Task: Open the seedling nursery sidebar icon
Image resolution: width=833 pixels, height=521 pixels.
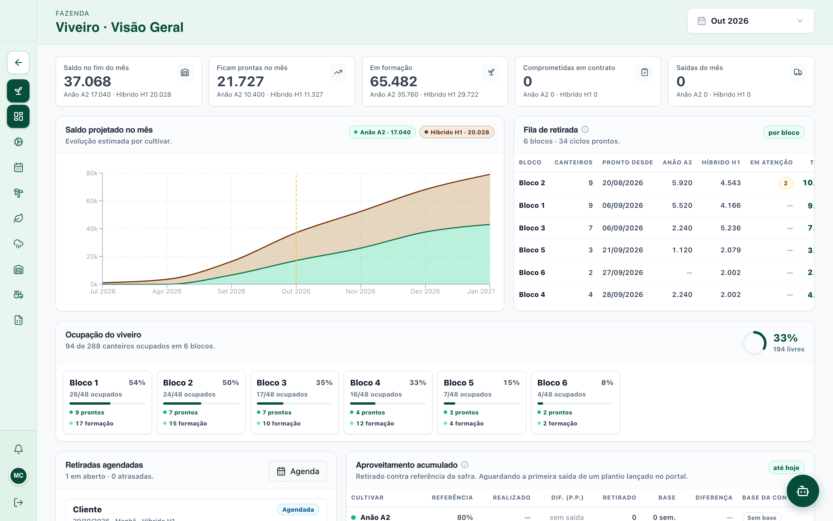Action: pos(18,91)
